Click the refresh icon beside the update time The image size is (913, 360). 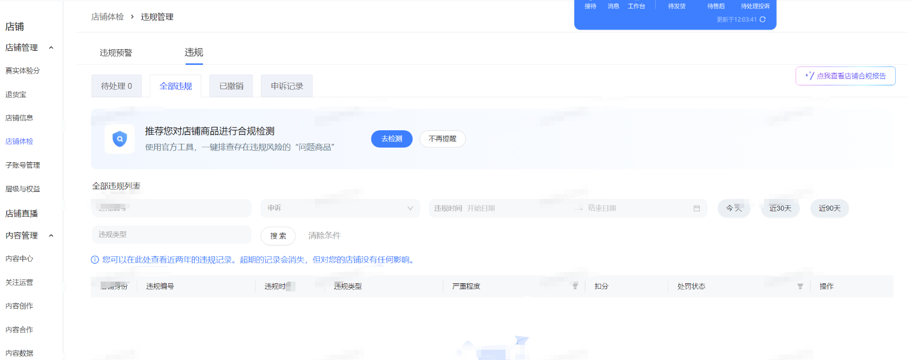point(763,19)
